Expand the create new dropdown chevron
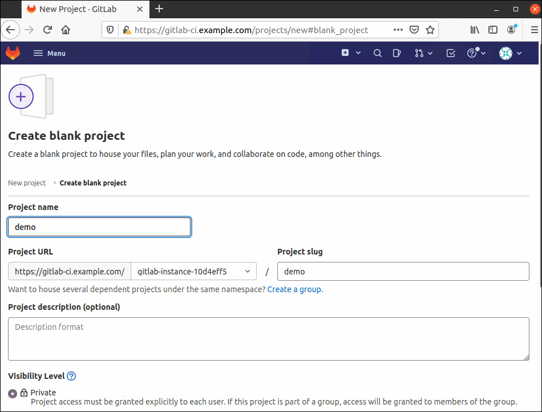Viewport: 542px width, 412px height. tap(358, 53)
